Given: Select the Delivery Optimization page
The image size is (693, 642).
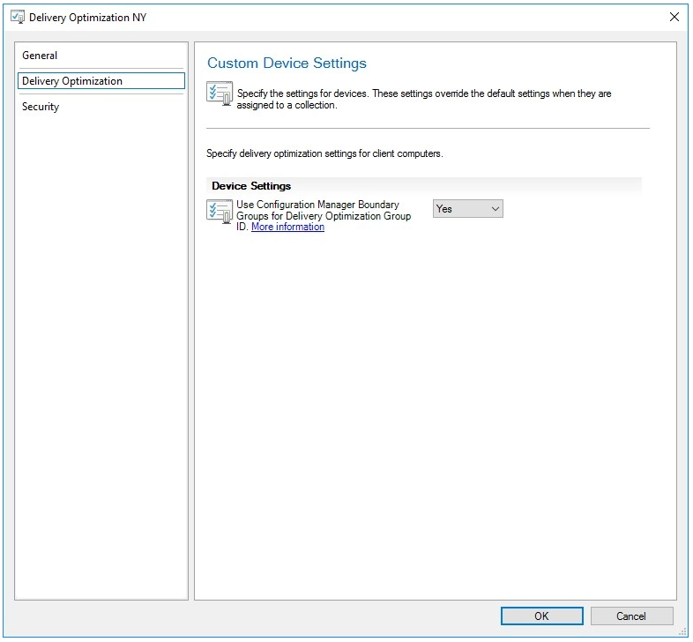Looking at the screenshot, I should [x=72, y=81].
